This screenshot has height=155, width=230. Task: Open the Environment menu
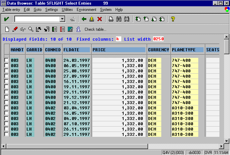pos(86,10)
